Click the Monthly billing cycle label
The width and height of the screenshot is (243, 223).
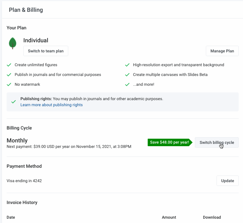click(x=17, y=140)
